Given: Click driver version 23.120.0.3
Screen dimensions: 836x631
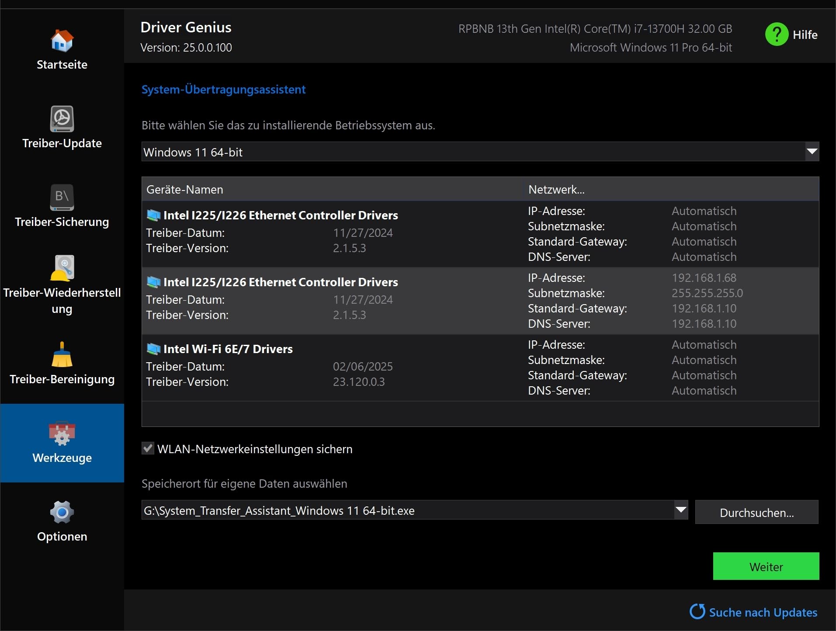Looking at the screenshot, I should pyautogui.click(x=359, y=382).
